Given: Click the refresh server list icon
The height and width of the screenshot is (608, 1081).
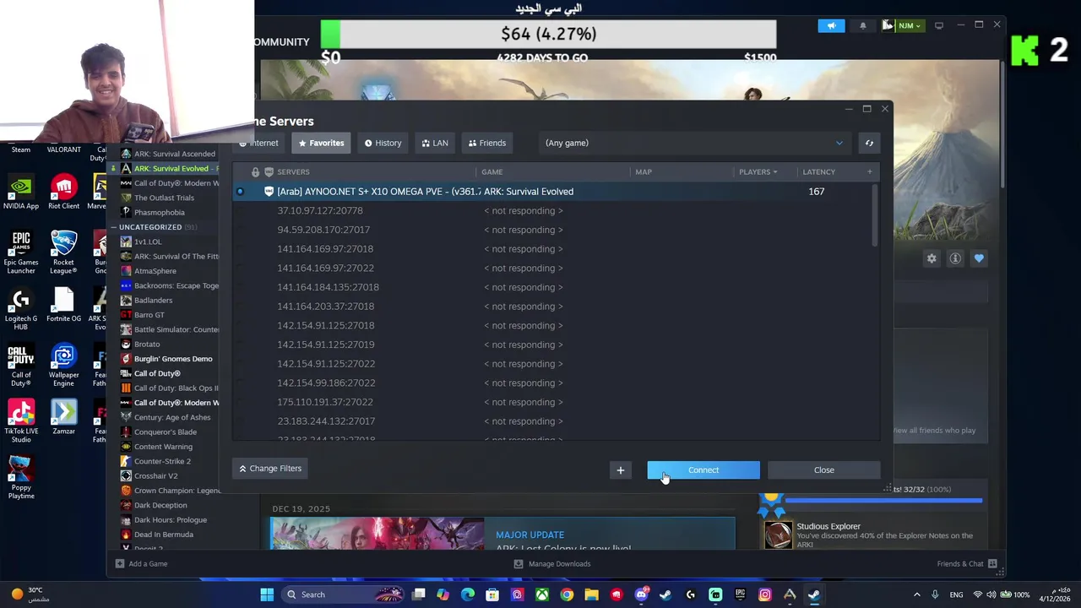Looking at the screenshot, I should (869, 143).
